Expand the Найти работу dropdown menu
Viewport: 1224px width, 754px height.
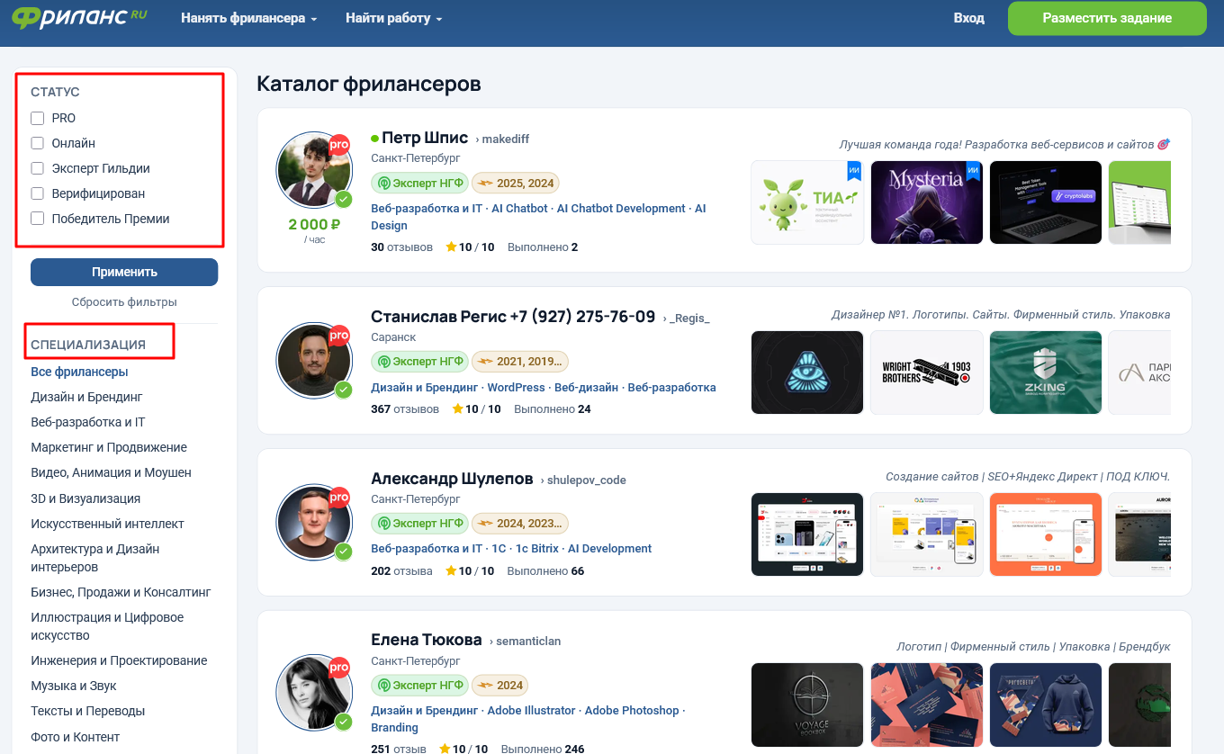[x=393, y=18]
